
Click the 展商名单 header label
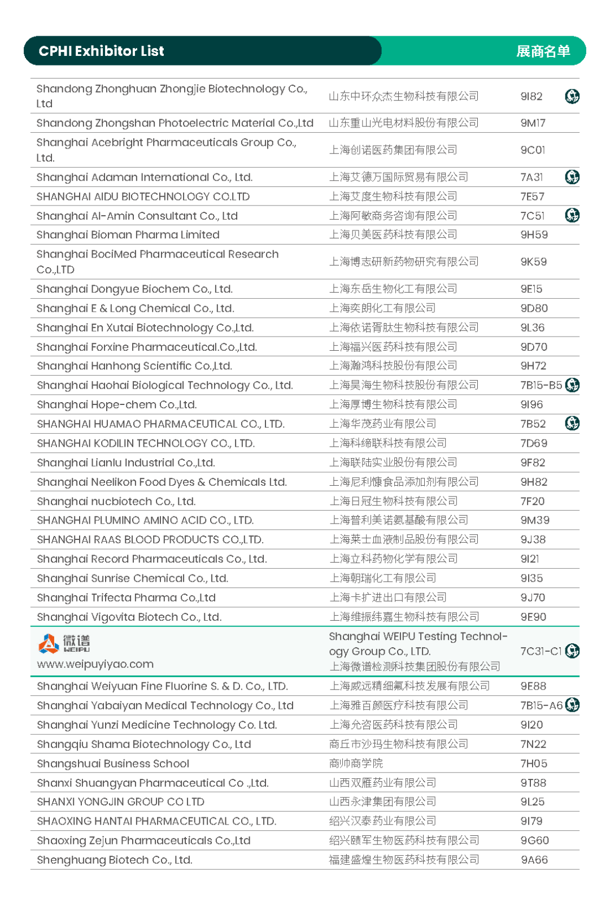click(543, 51)
